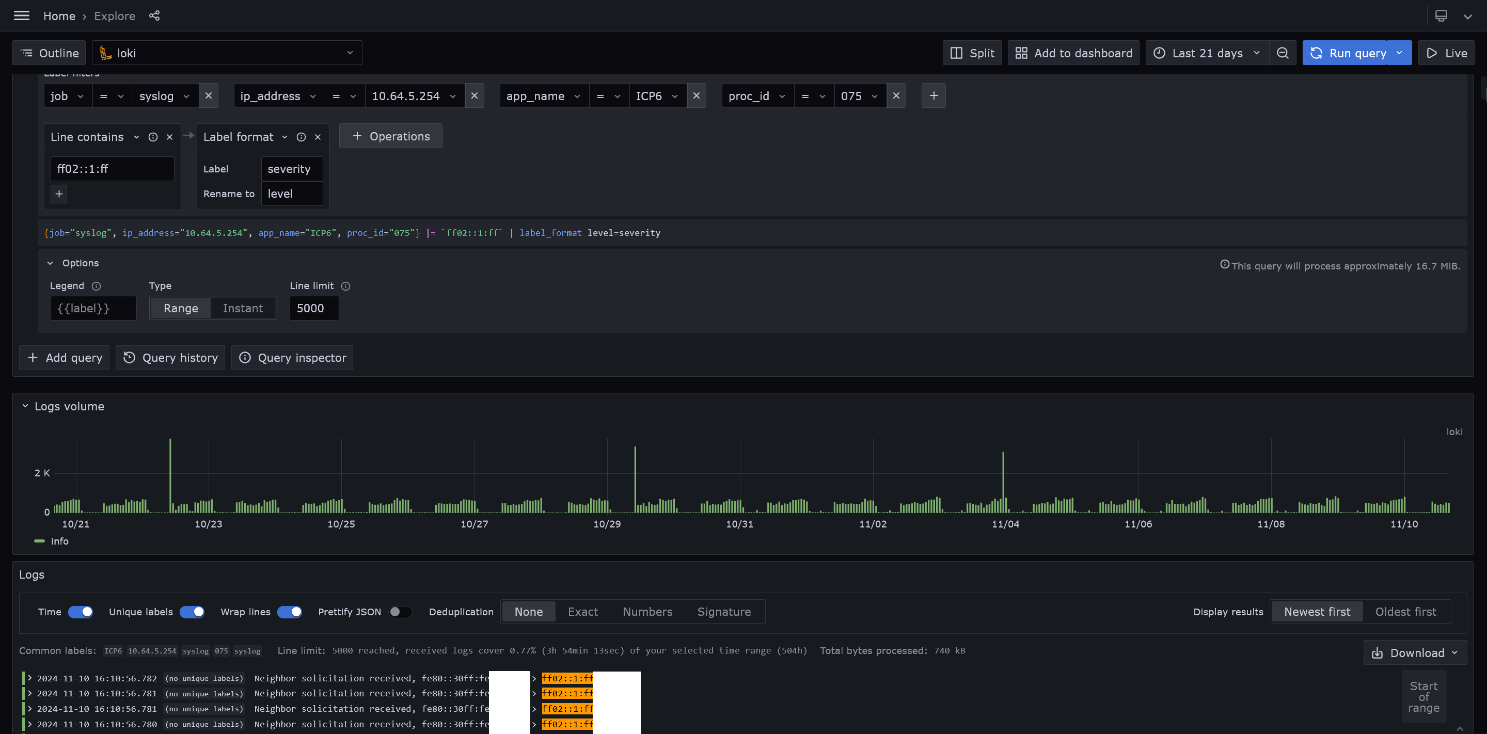Image resolution: width=1487 pixels, height=734 pixels.
Task: Click the Add to dashboard button
Action: pyautogui.click(x=1073, y=53)
